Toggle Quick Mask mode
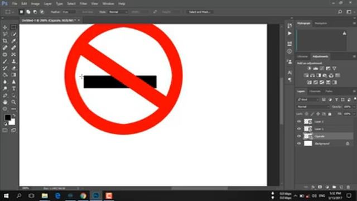This screenshot has height=201, width=357. click(5, 130)
